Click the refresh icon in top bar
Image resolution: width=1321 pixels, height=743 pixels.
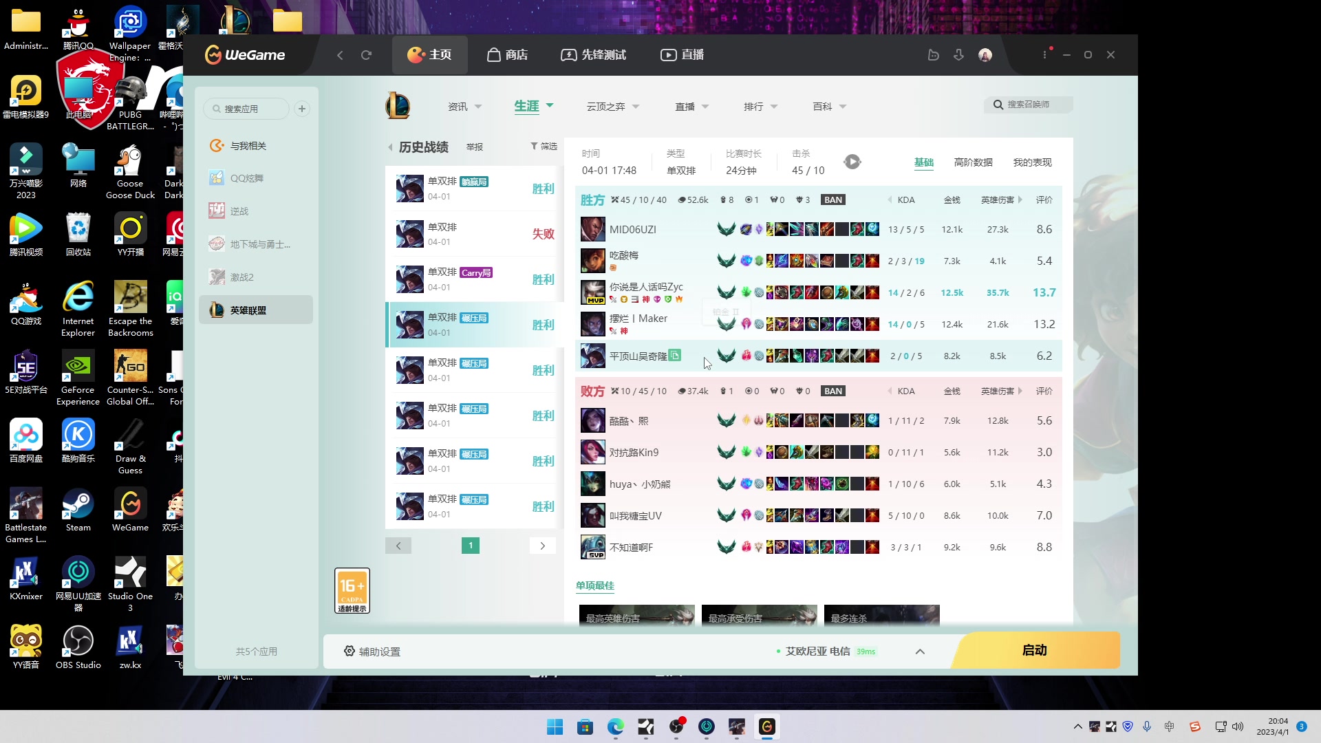[366, 55]
